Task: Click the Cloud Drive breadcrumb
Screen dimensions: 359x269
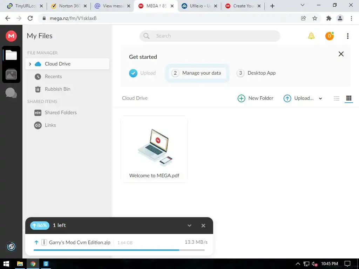Action: (135, 98)
